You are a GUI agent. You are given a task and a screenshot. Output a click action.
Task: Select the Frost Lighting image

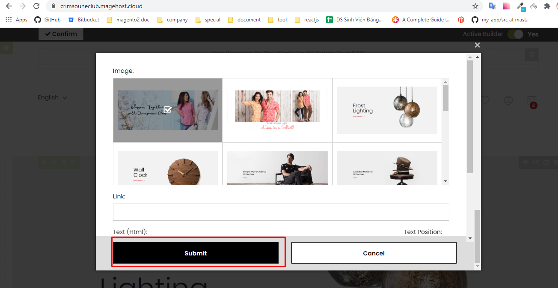[387, 110]
